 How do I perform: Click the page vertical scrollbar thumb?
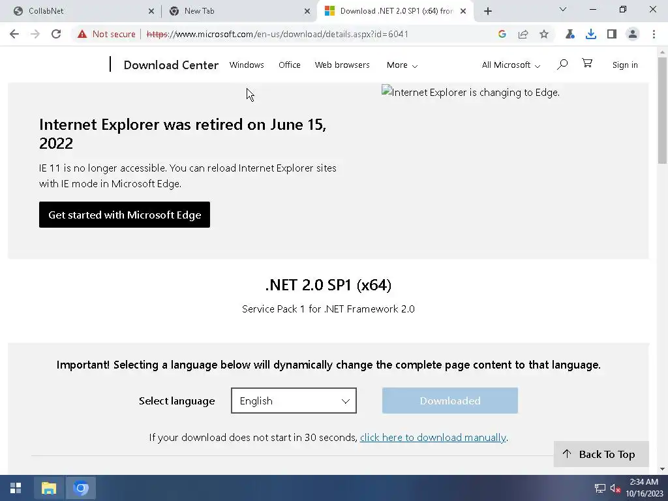point(662,111)
